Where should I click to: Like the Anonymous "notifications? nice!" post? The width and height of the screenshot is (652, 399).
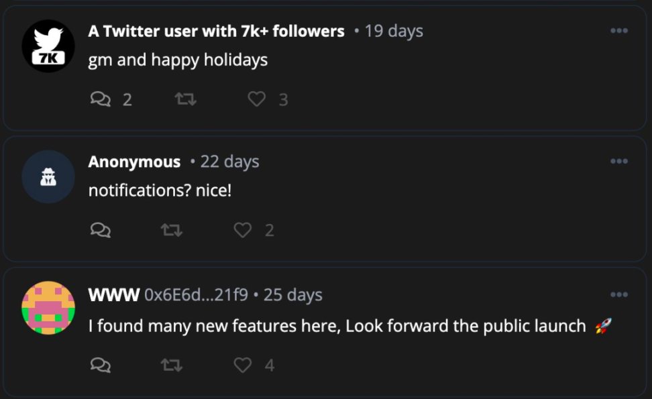243,230
